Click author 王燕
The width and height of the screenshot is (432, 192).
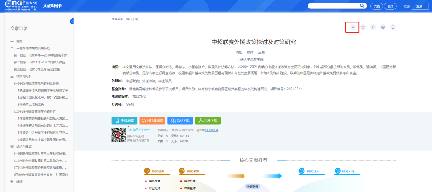(261, 52)
